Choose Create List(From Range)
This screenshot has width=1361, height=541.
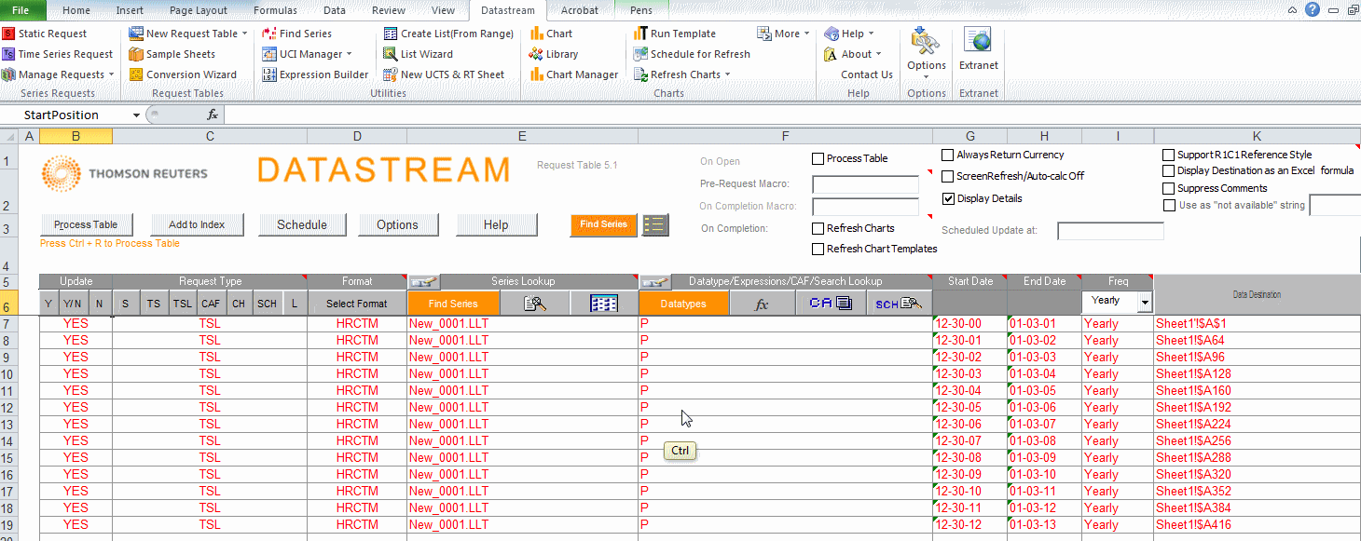point(448,34)
